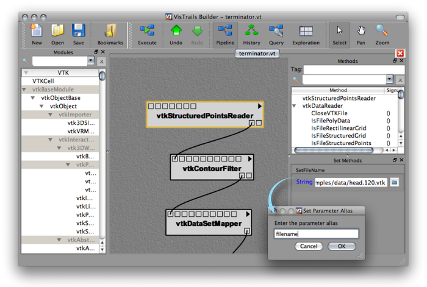
Task: Run the workflow with the Execute icon
Action: [x=147, y=32]
